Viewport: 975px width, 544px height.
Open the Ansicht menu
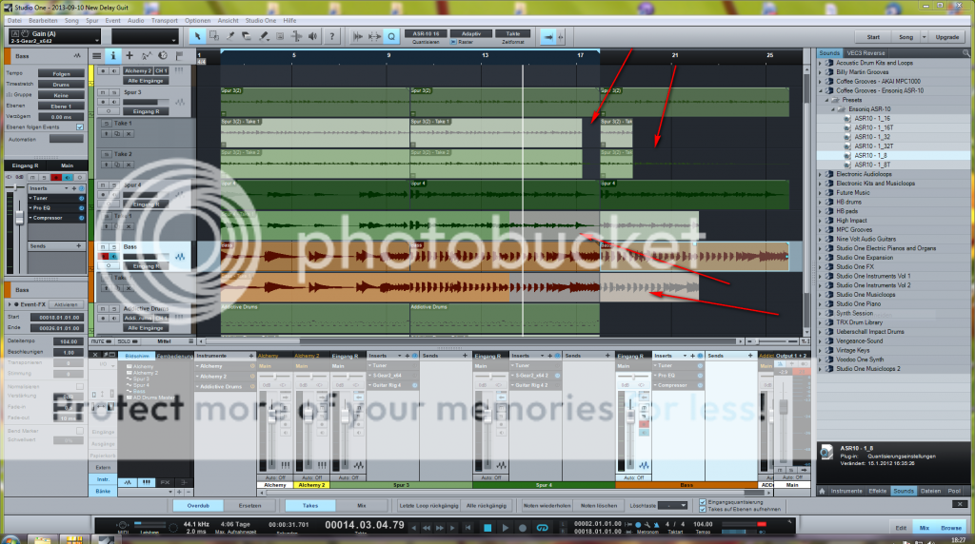coord(228,21)
